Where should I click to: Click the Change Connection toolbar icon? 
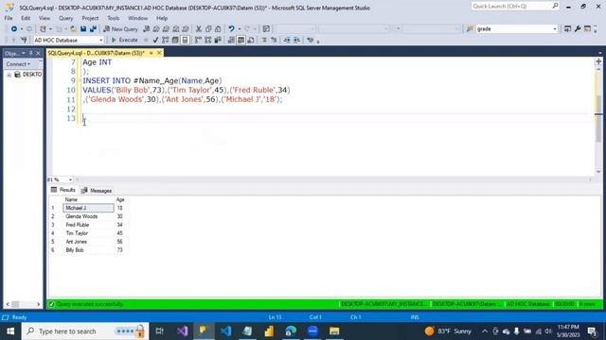coord(24,40)
